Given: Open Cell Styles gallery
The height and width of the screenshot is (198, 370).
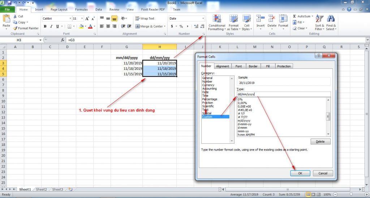Looking at the screenshot, I should [246, 23].
